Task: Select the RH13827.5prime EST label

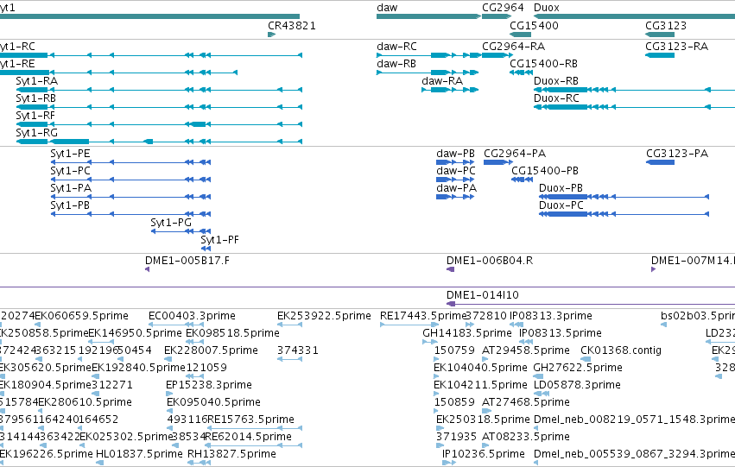Action: [231, 454]
